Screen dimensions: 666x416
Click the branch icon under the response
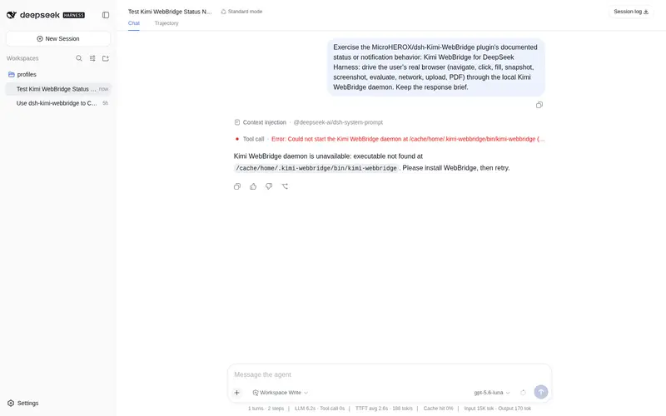click(285, 186)
